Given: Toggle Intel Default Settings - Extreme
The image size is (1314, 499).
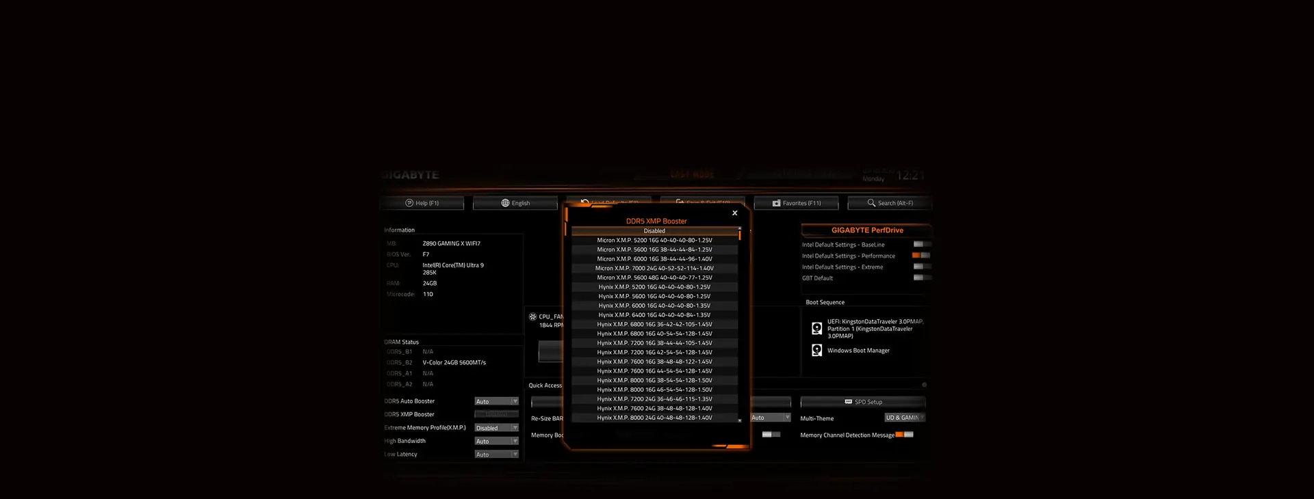Looking at the screenshot, I should pos(922,267).
